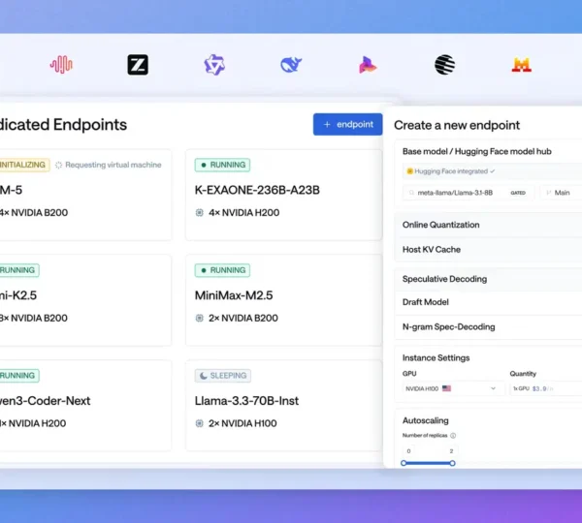Viewport: 582px width, 523px height.
Task: Open the NVIDIA H100 GPU dropdown
Action: click(452, 388)
